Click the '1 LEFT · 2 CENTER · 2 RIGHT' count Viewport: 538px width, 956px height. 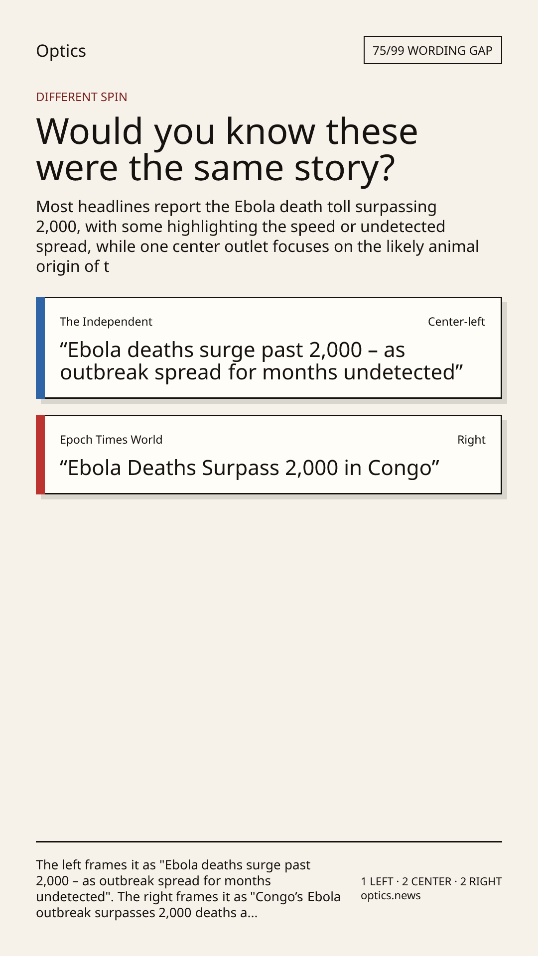click(x=431, y=881)
